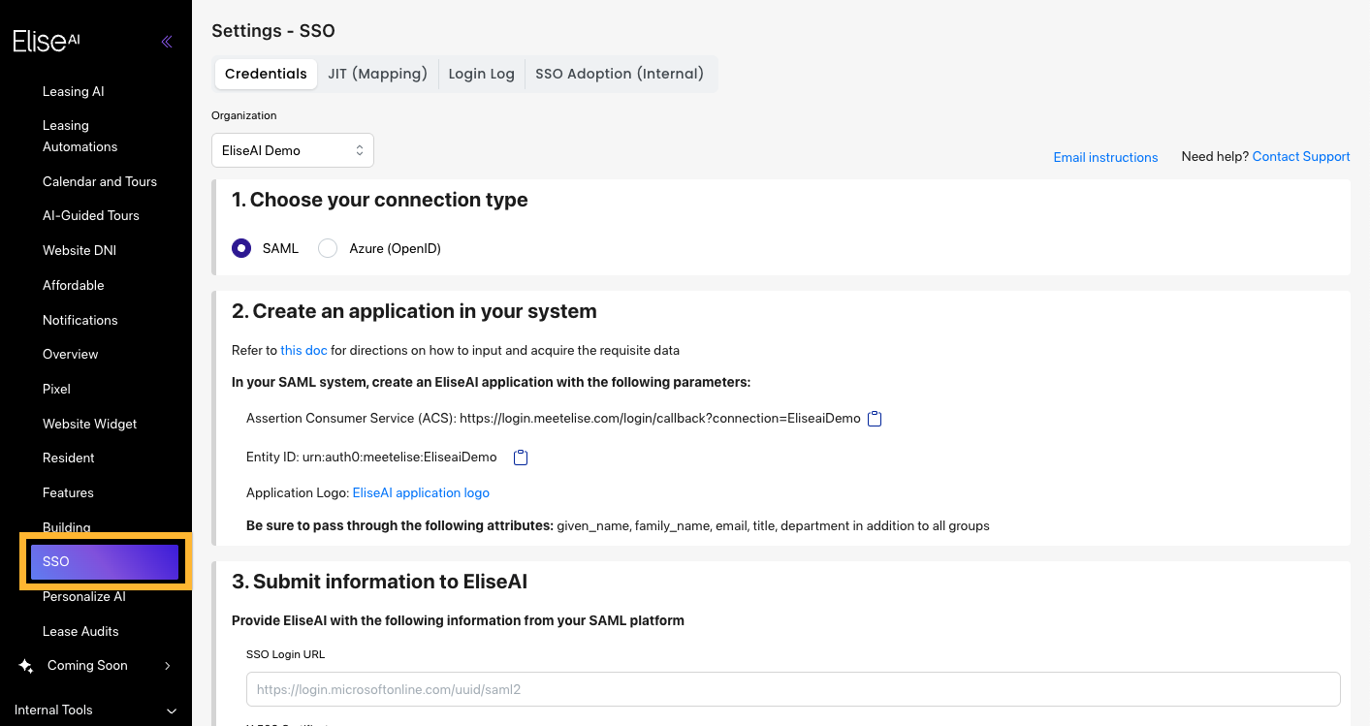
Task: Open the Organization dropdown
Action: [x=292, y=150]
